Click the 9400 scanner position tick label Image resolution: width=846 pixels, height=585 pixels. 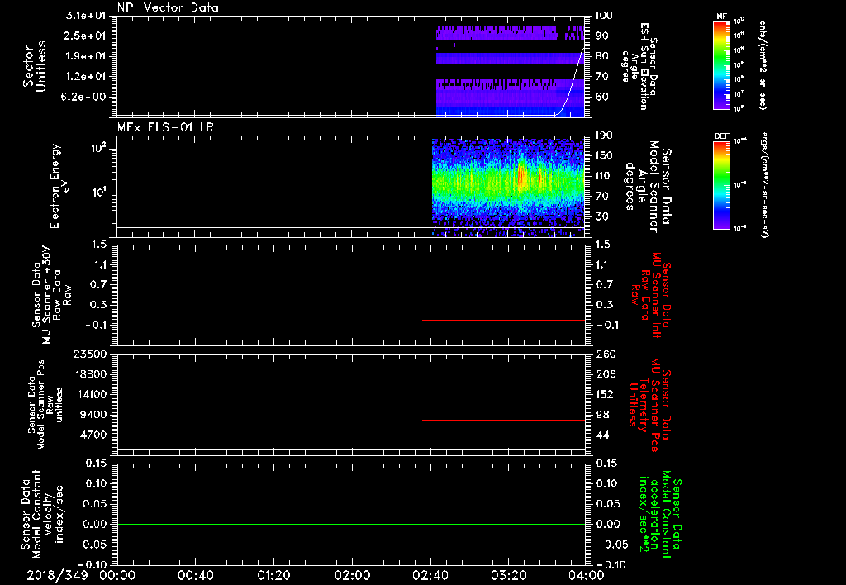pos(93,415)
